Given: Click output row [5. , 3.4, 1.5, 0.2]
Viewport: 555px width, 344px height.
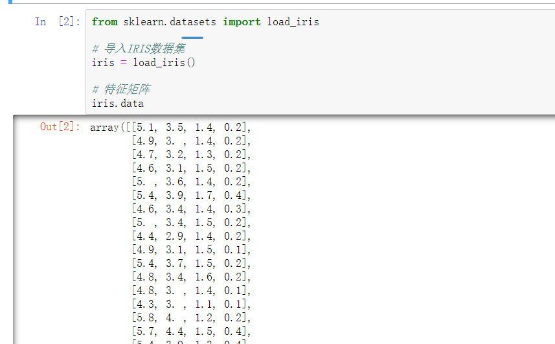Looking at the screenshot, I should tap(191, 223).
